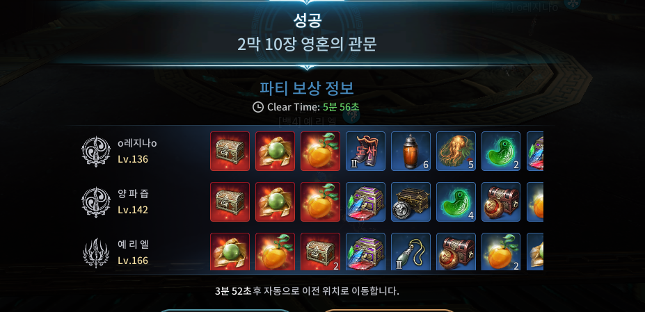The width and height of the screenshot is (645, 312).
Task: Click the pendant necklace reward in 예리엘's row
Action: (x=411, y=252)
